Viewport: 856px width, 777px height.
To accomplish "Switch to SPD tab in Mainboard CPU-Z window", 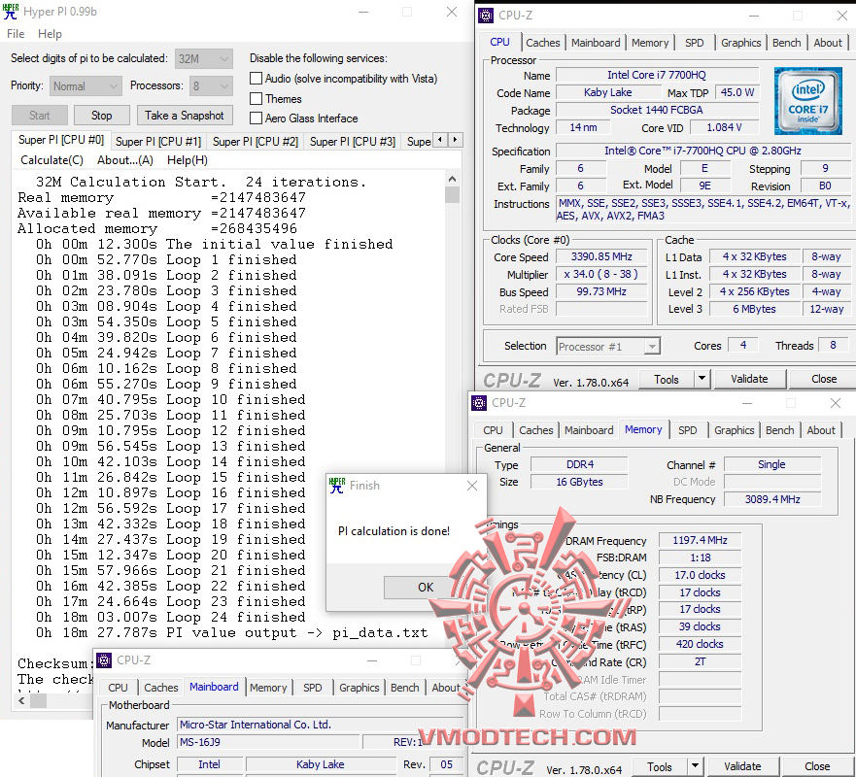I will [x=312, y=688].
